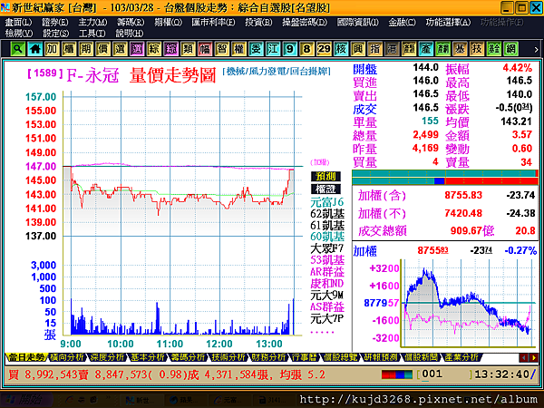Image resolution: width=544 pixels, height=408 pixels.
Task: Switch to the 當日走勢 tab
Action: pos(26,357)
